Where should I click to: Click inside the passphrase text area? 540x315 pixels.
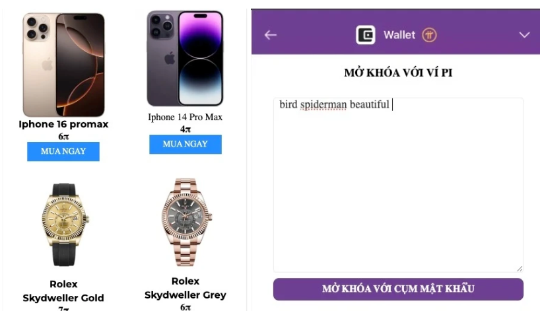point(398,185)
